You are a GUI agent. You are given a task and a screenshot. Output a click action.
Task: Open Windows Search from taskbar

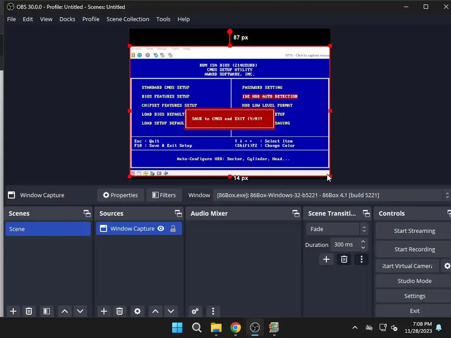[197, 327]
